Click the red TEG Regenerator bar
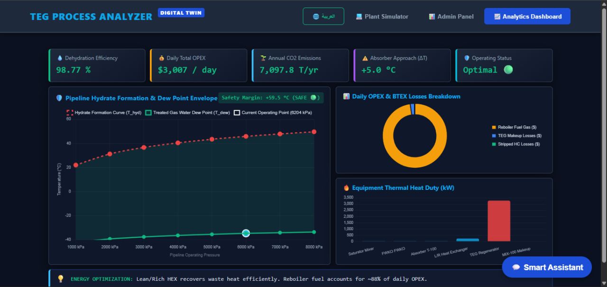The width and height of the screenshot is (607, 287). click(499, 221)
